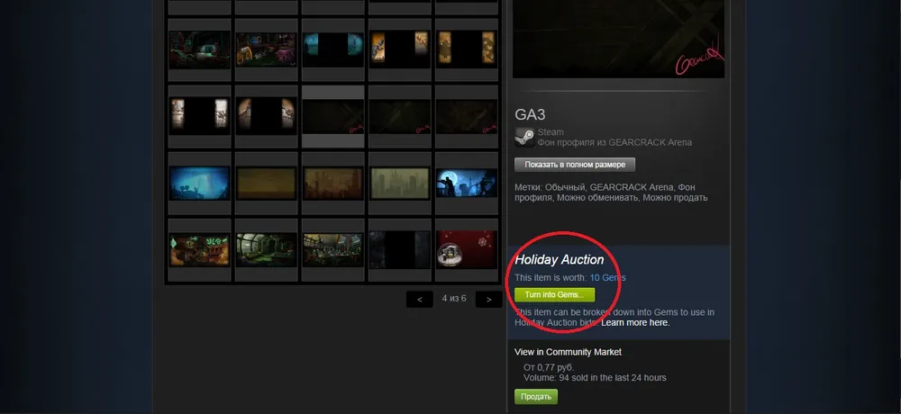Select the underwater blue background thumbnail
This screenshot has width=901, height=414.
(199, 184)
